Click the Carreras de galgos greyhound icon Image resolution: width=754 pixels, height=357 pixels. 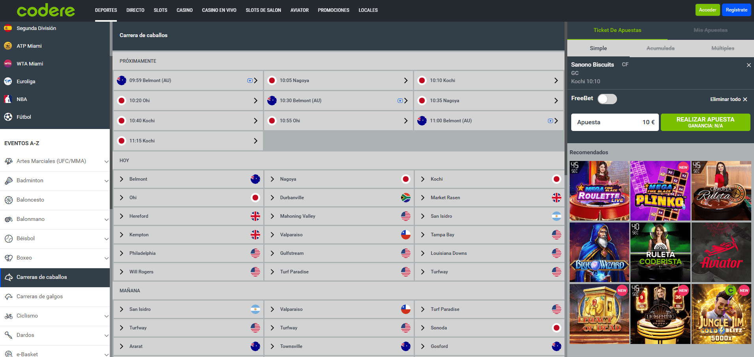[x=9, y=296]
